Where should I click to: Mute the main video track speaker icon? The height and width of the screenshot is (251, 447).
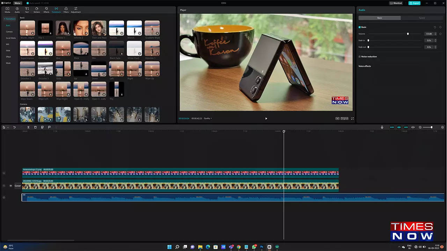(x=11, y=186)
